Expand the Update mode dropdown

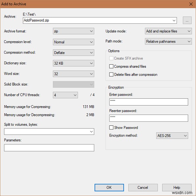pyautogui.click(x=168, y=31)
